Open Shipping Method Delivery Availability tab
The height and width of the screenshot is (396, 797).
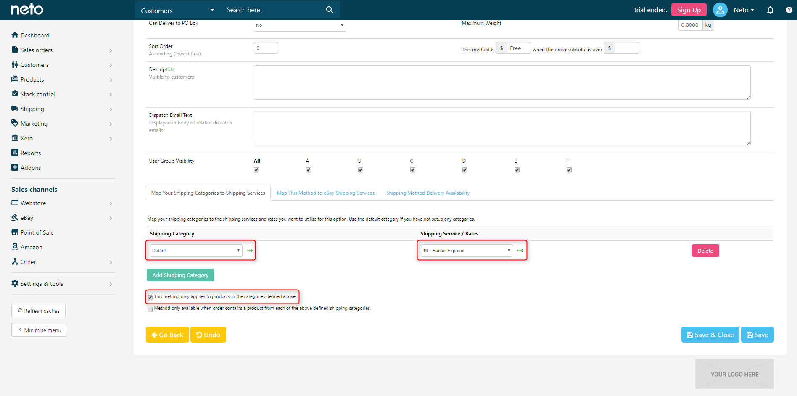coord(428,193)
